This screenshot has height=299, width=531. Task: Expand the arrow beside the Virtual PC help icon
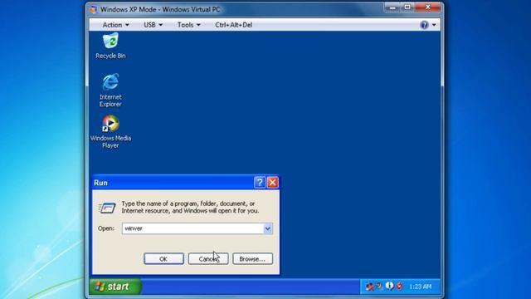click(x=434, y=25)
